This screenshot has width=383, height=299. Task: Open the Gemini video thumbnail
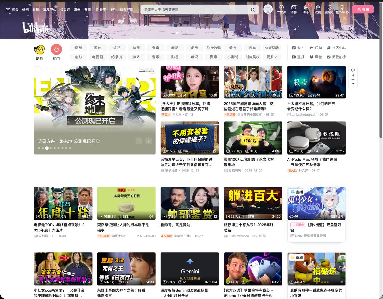click(x=190, y=269)
